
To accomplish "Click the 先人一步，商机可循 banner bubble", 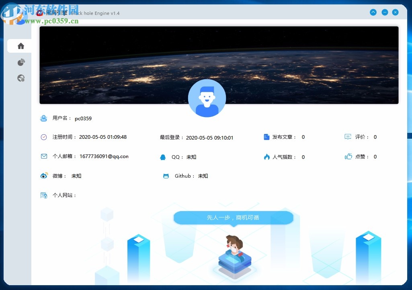I will 233,218.
